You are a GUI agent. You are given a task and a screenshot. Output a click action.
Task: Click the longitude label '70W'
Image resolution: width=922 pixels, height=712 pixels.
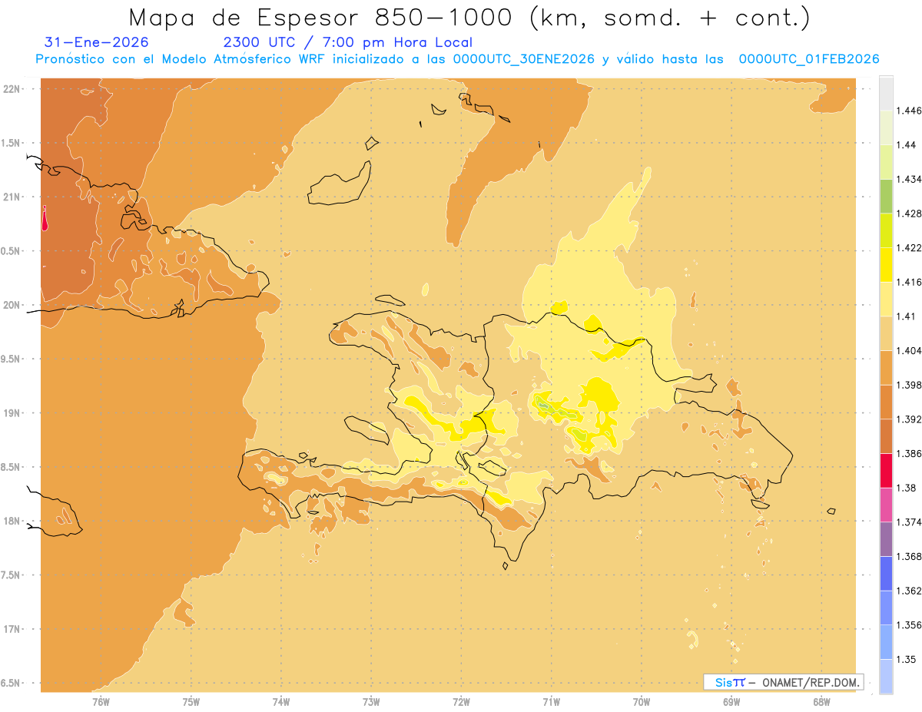coord(642,701)
